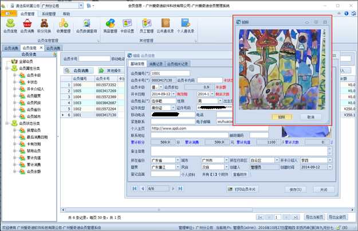
Task: Click the camera preview painting image
Action: click(x=282, y=69)
